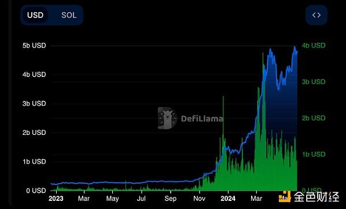Click the '2023' date axis label
Viewport: 346px width, 209px height.
coord(56,199)
